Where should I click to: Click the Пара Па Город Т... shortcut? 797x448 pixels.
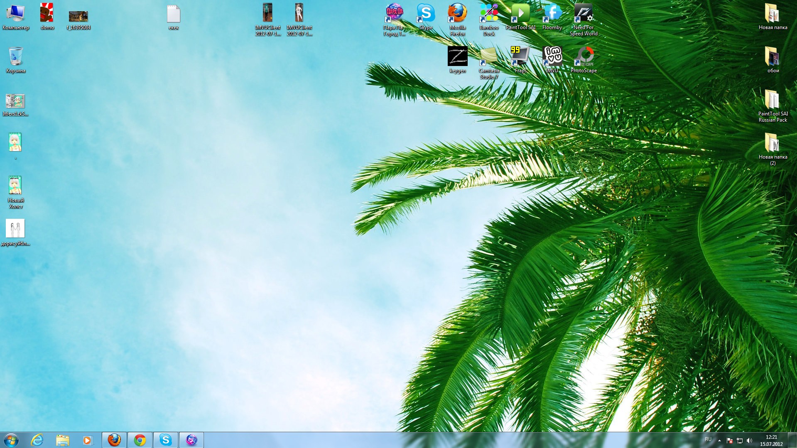[394, 20]
